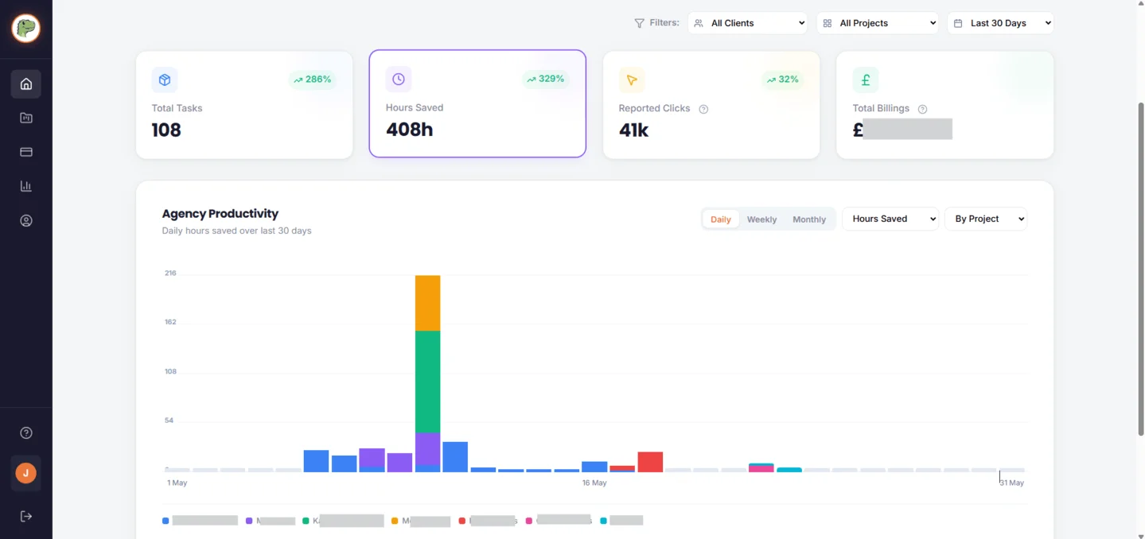
Task: Click the pink legend color swatch
Action: 529,521
